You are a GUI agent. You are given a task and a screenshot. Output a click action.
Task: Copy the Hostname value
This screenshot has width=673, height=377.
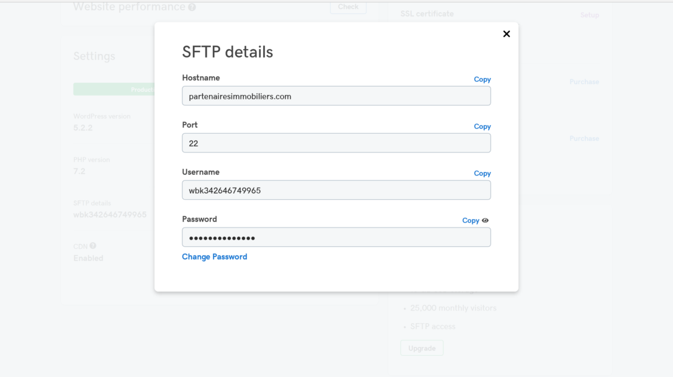click(482, 79)
